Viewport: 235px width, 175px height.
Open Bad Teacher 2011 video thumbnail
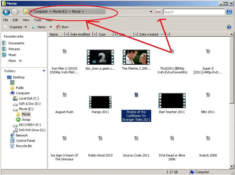point(172,100)
